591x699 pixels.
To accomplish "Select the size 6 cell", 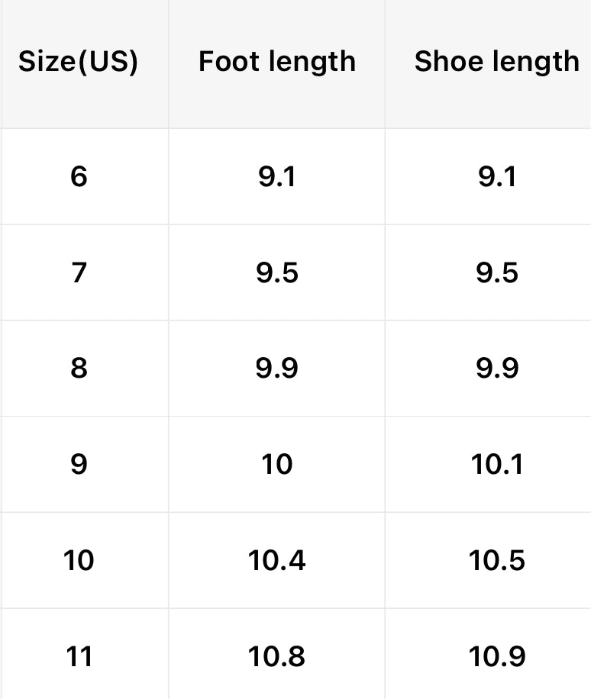I will pyautogui.click(x=79, y=177).
